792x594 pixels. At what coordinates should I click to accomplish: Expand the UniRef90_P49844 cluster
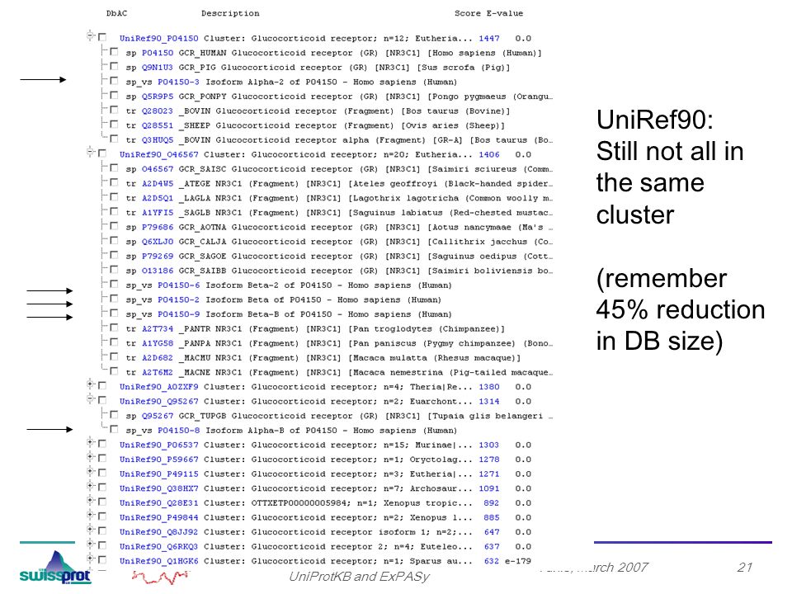coord(91,515)
